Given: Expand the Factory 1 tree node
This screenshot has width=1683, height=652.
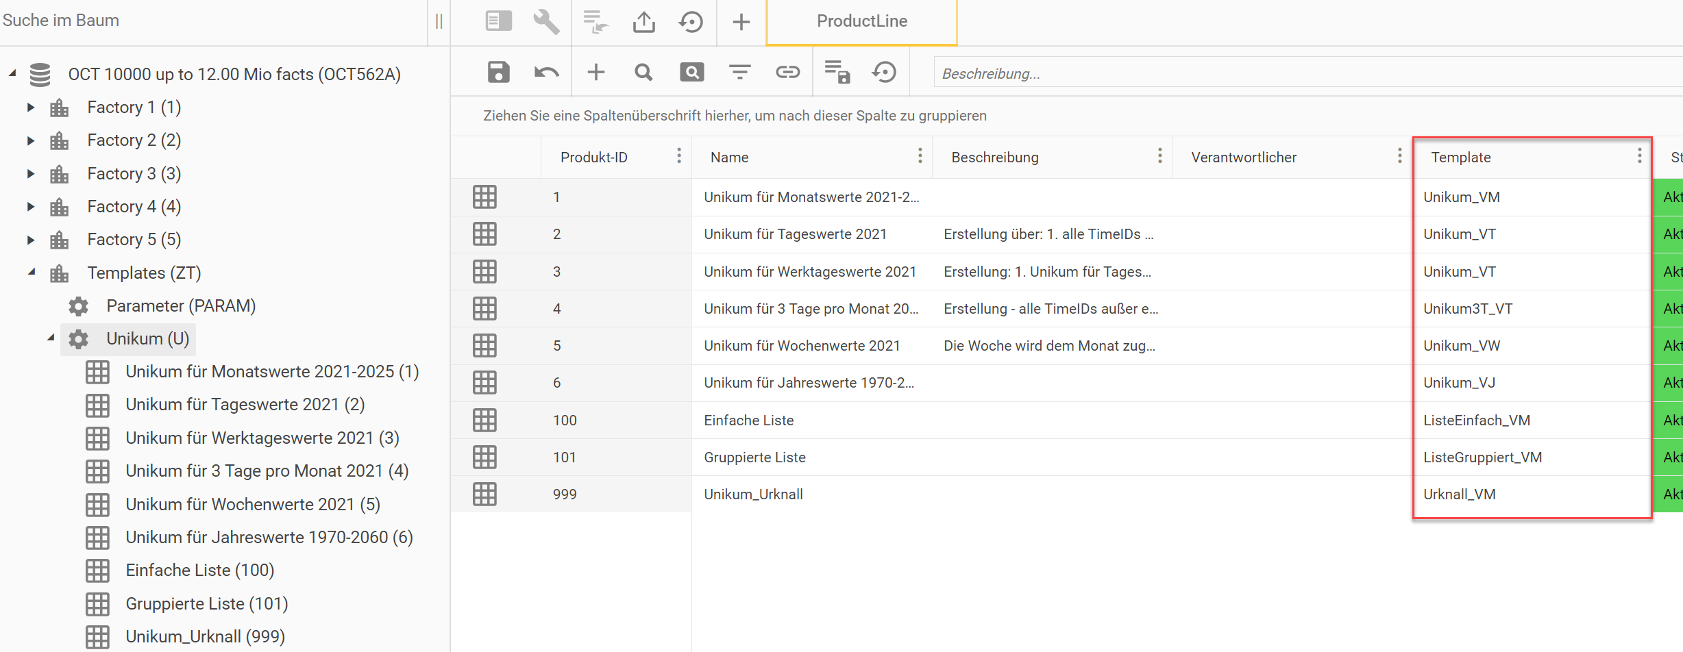Looking at the screenshot, I should click(x=31, y=108).
